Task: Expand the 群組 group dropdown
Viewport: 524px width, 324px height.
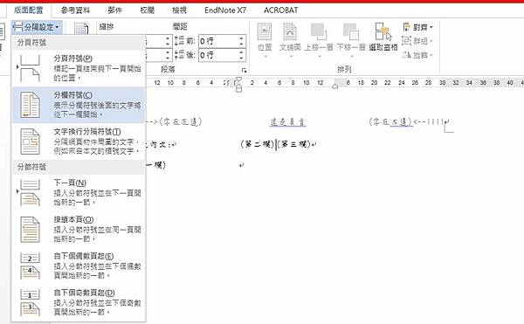Action: (417, 41)
